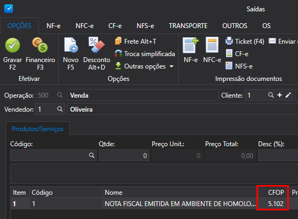
Task: Open CF-e ribbon tab
Action: click(x=115, y=26)
